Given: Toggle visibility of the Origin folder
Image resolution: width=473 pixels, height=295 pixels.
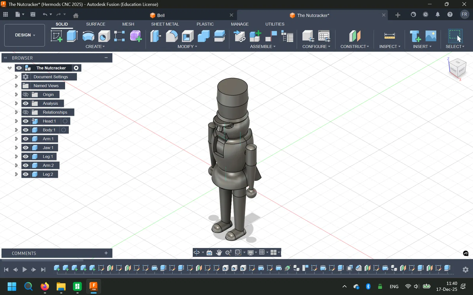Looking at the screenshot, I should pos(26,94).
